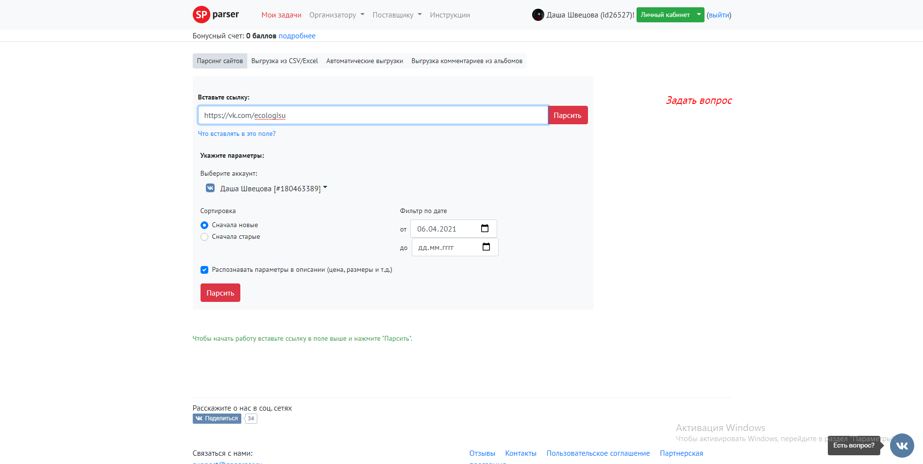Click the share counter '34'
This screenshot has width=923, height=464.
[x=251, y=418]
